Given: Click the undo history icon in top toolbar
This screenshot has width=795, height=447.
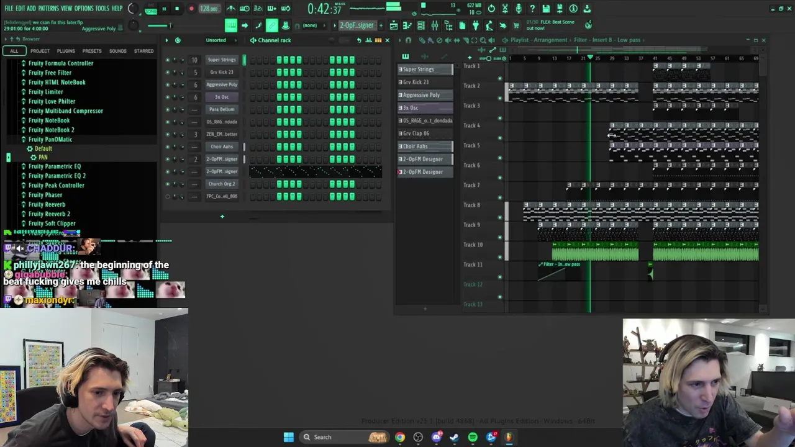Looking at the screenshot, I should (x=491, y=9).
